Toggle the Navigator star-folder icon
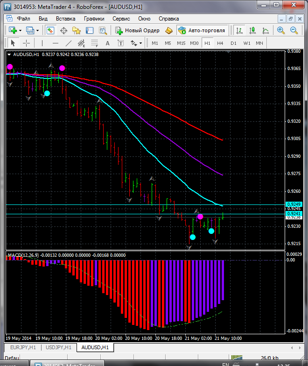This screenshot has height=366, width=308. pyautogui.click(x=77, y=30)
